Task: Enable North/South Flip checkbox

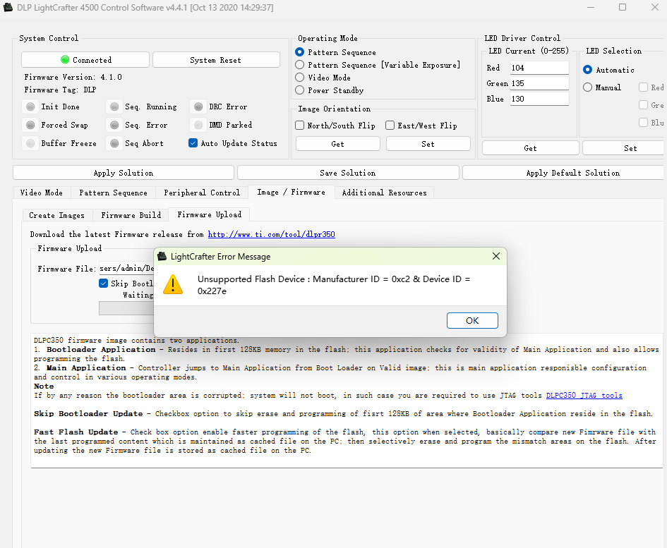Action: tap(299, 126)
